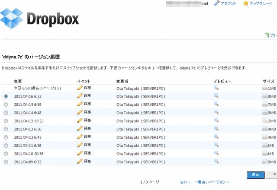Preview the 2011/04/11 6:56 version

(x=216, y=145)
